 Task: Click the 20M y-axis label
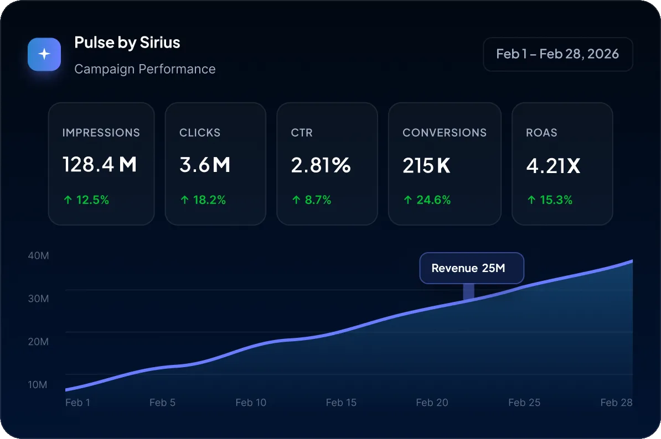click(38, 342)
